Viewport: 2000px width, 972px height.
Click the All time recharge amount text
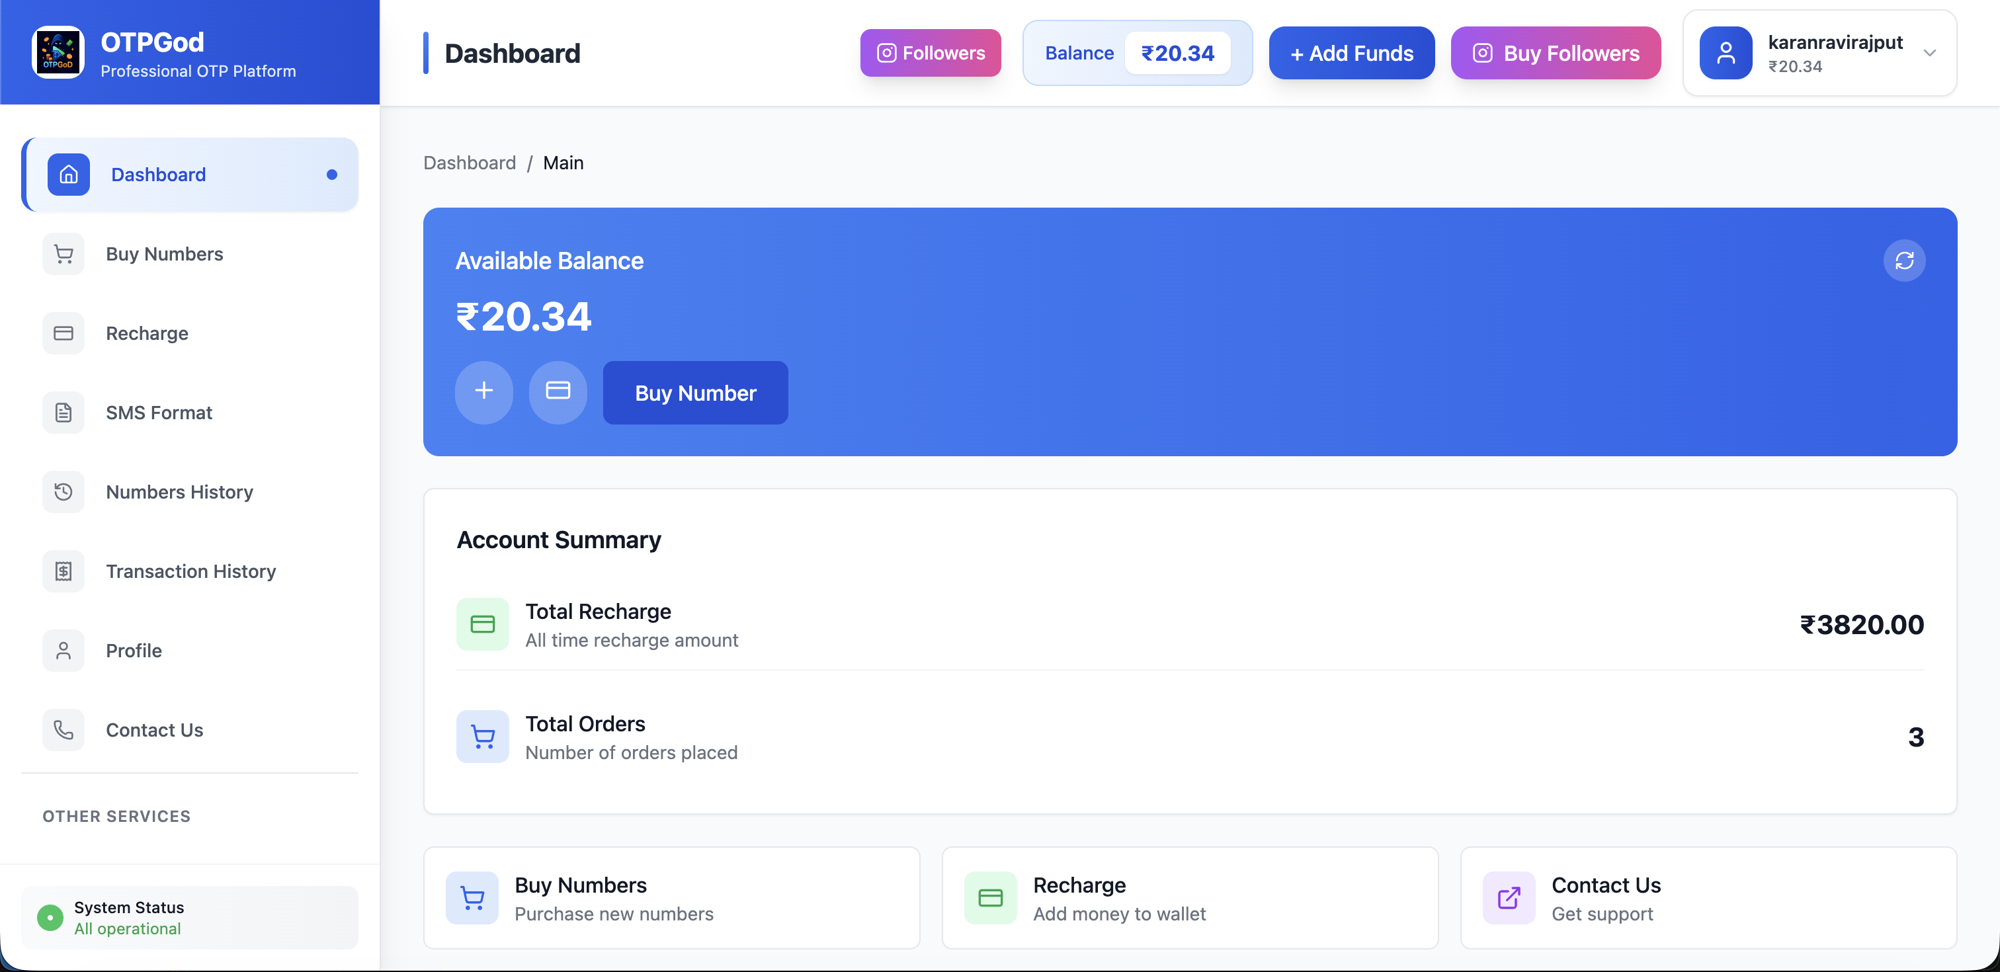click(631, 639)
